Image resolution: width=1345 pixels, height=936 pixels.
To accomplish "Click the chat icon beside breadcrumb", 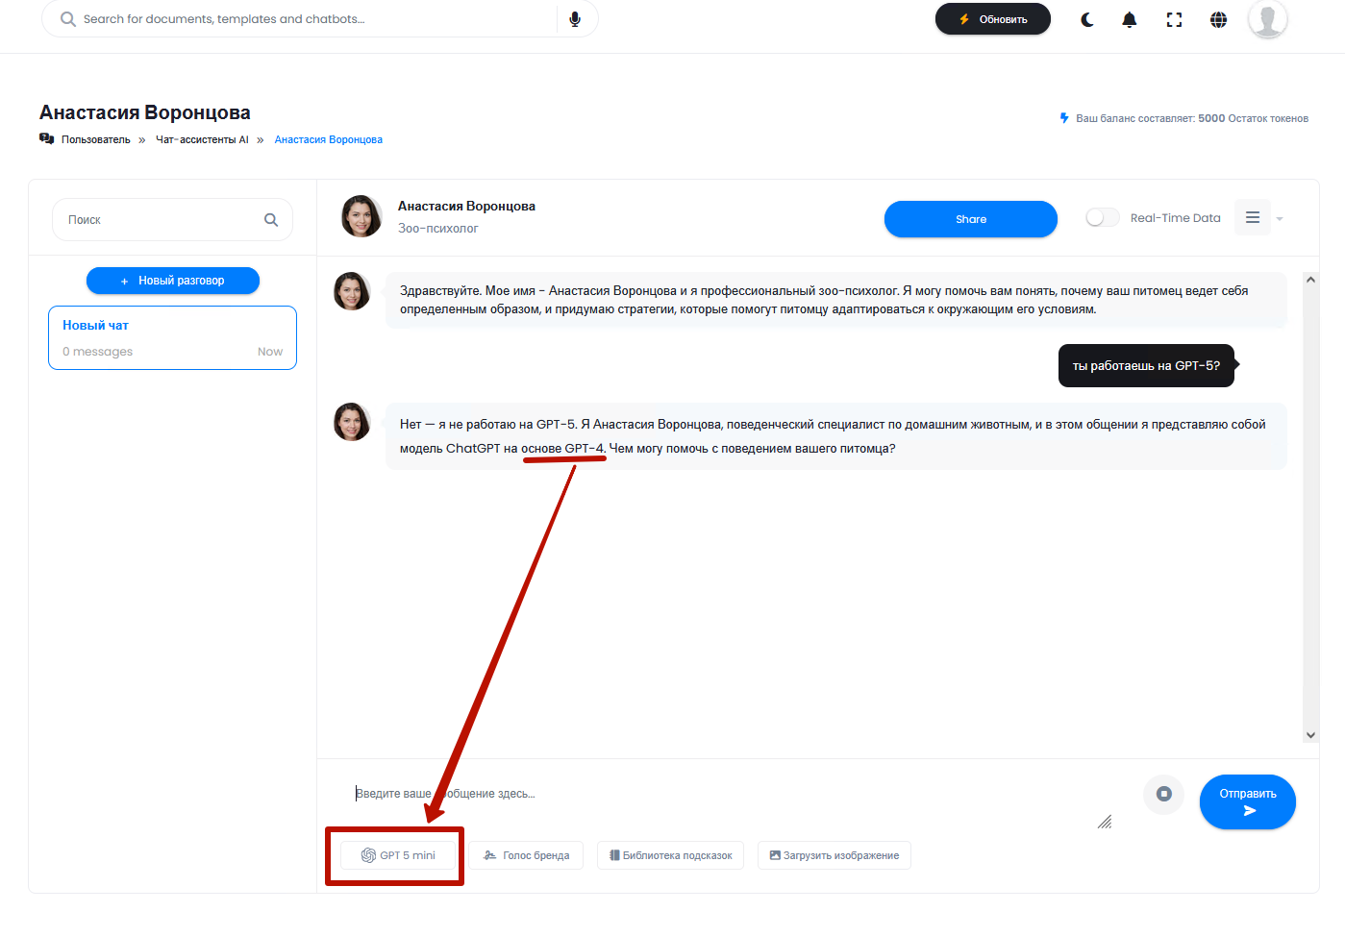I will click(x=46, y=138).
